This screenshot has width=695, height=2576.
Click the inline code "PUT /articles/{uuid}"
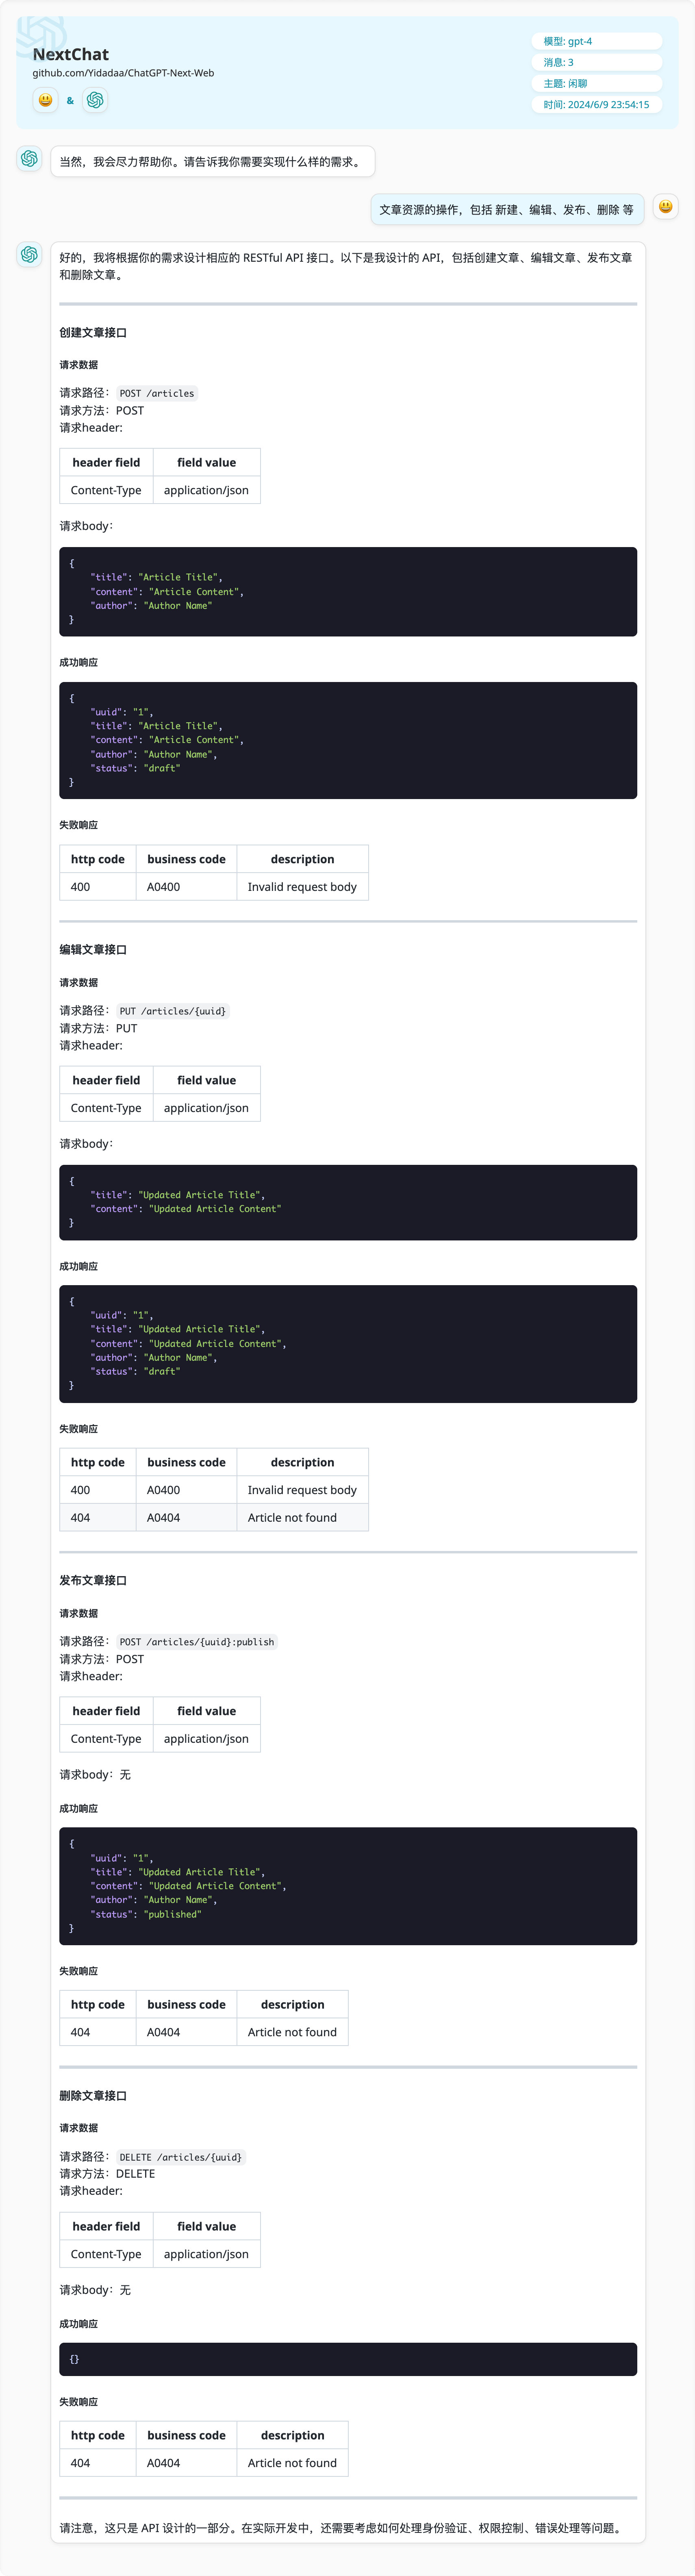(173, 1011)
